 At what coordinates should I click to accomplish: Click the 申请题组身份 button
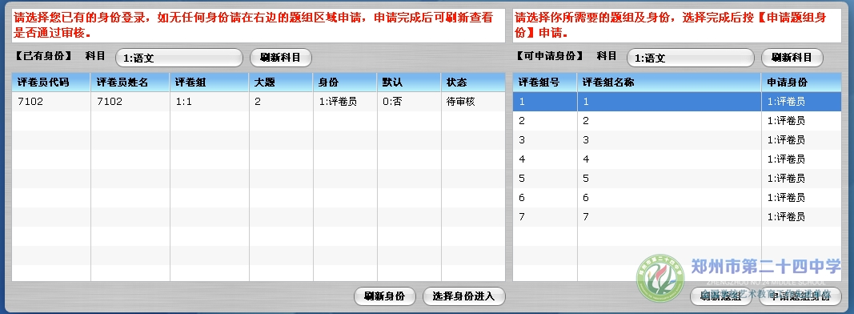click(800, 296)
